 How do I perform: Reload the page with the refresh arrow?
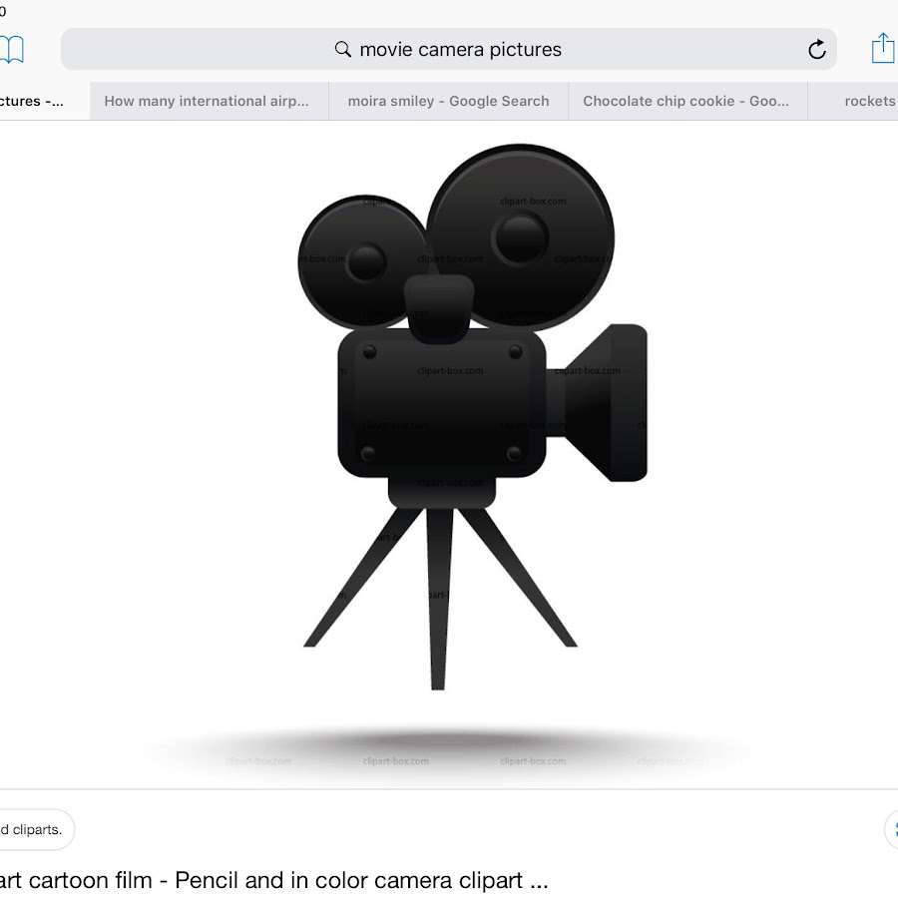point(816,50)
